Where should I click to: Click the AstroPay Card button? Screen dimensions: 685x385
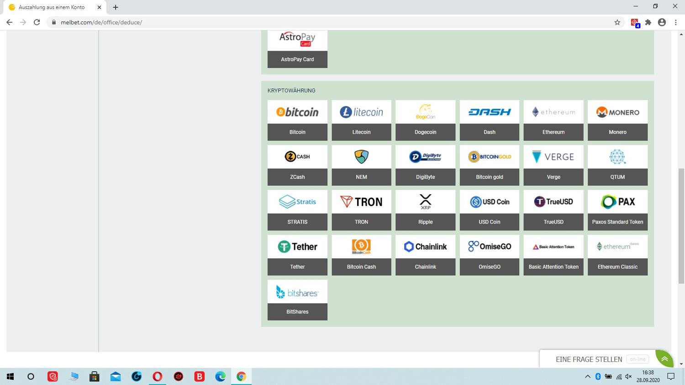[x=297, y=59]
